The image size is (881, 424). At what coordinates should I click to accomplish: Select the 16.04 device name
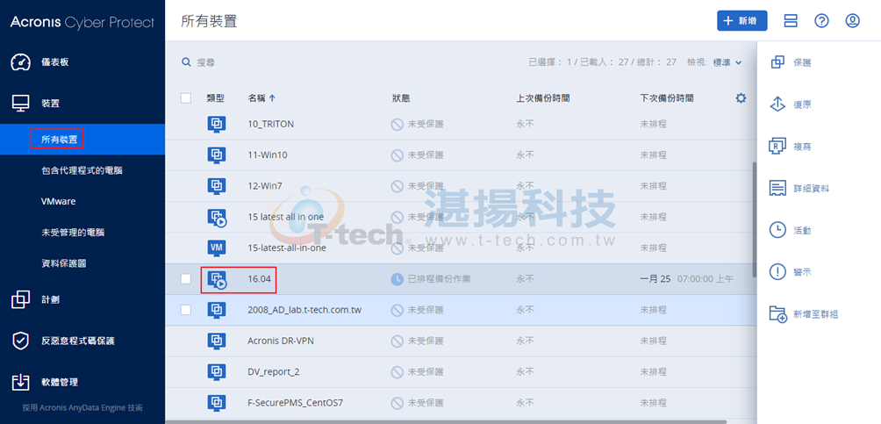tap(259, 279)
